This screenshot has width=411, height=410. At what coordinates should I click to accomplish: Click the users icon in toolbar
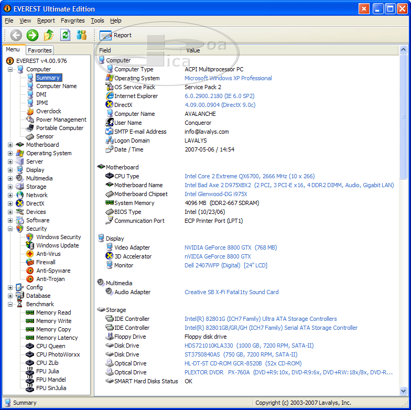pos(81,35)
